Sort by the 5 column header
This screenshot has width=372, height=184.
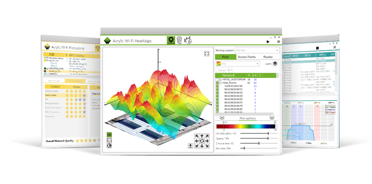(260, 76)
